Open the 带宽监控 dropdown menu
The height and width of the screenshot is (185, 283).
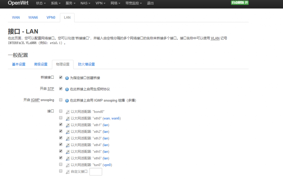pyautogui.click(x=133, y=3)
